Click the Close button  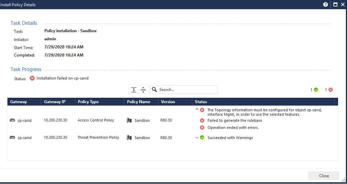click(x=324, y=176)
